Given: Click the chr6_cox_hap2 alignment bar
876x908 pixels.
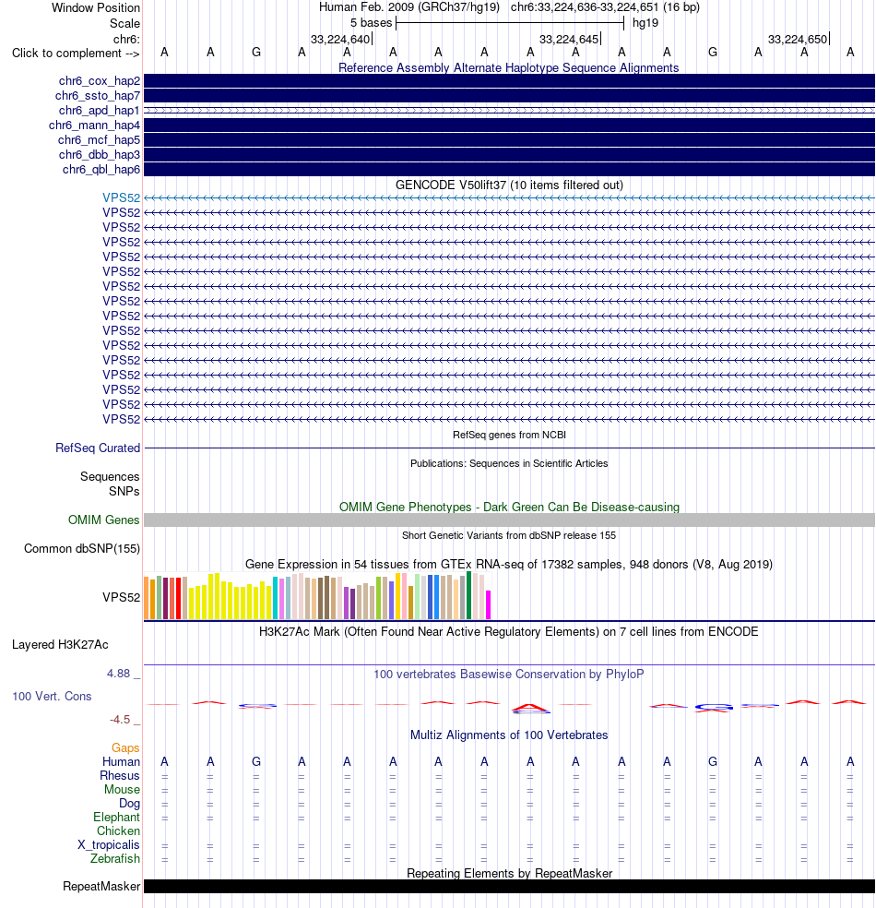Looking at the screenshot, I should pos(509,81).
